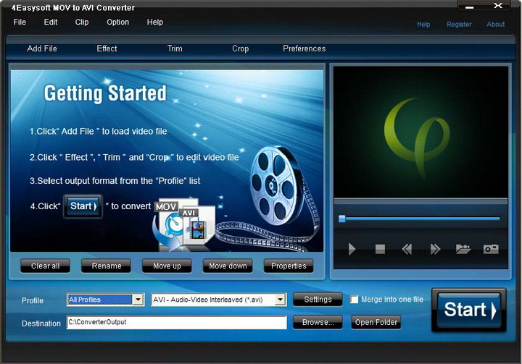Screen dimensions: 522x364
Task: Click the Properties button
Action: click(x=289, y=266)
